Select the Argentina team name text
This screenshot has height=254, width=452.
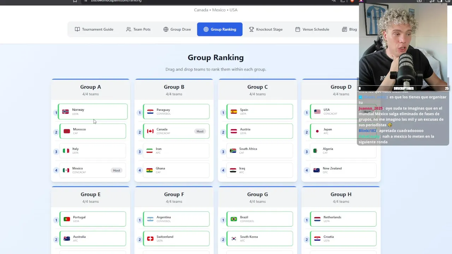pyautogui.click(x=164, y=217)
